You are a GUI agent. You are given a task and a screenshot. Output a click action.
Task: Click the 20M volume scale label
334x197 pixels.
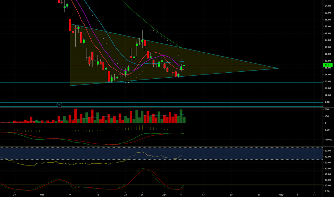pos(327,110)
